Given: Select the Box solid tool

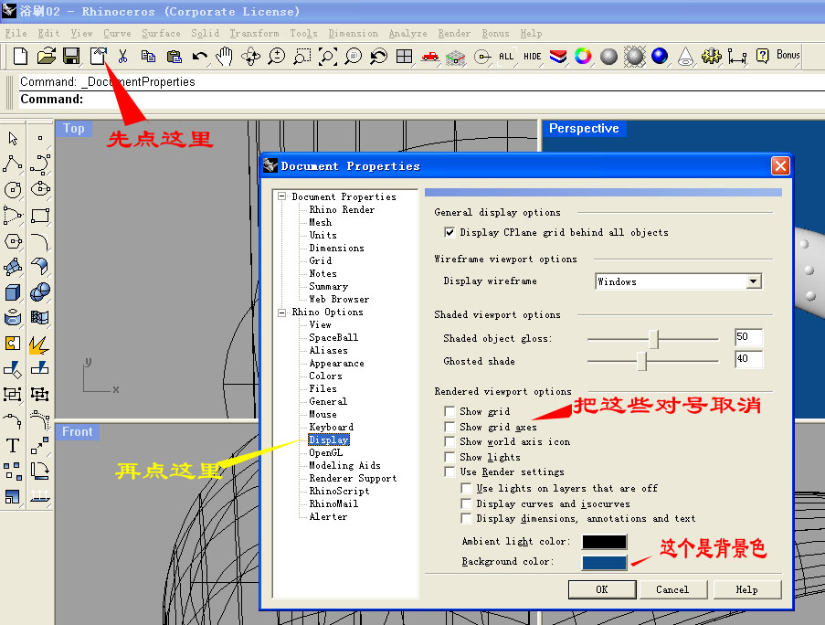Looking at the screenshot, I should (x=13, y=292).
